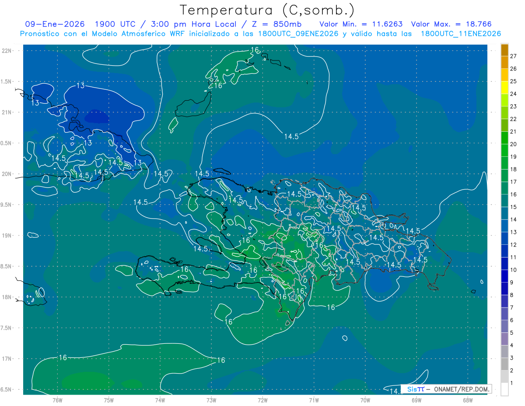Click legend value "11" on color scale
The image size is (525, 406).
tap(514, 257)
